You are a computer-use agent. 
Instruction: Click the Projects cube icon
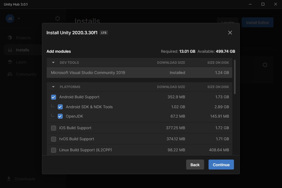click(10, 38)
